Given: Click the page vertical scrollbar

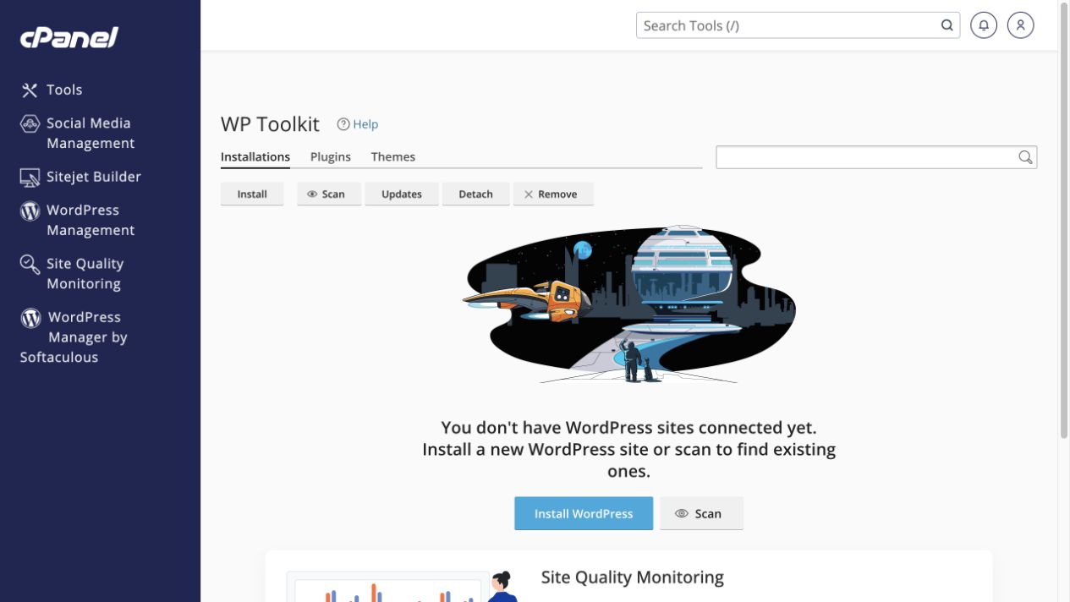Looking at the screenshot, I should point(1064,220).
